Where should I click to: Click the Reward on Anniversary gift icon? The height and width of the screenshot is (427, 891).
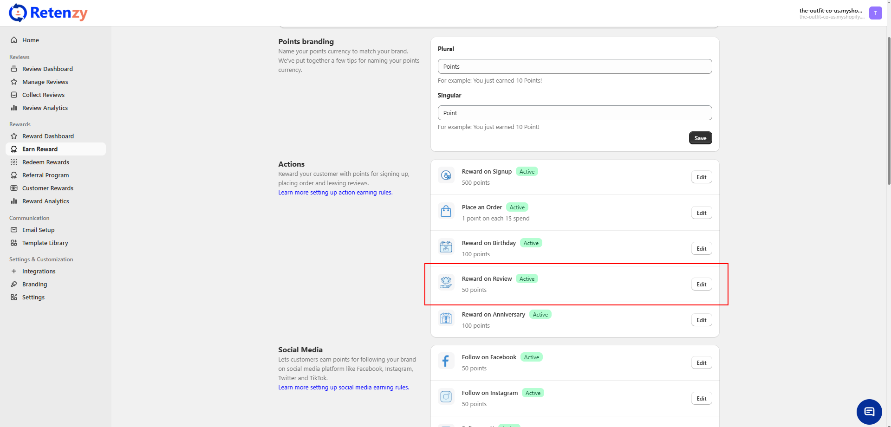446,318
